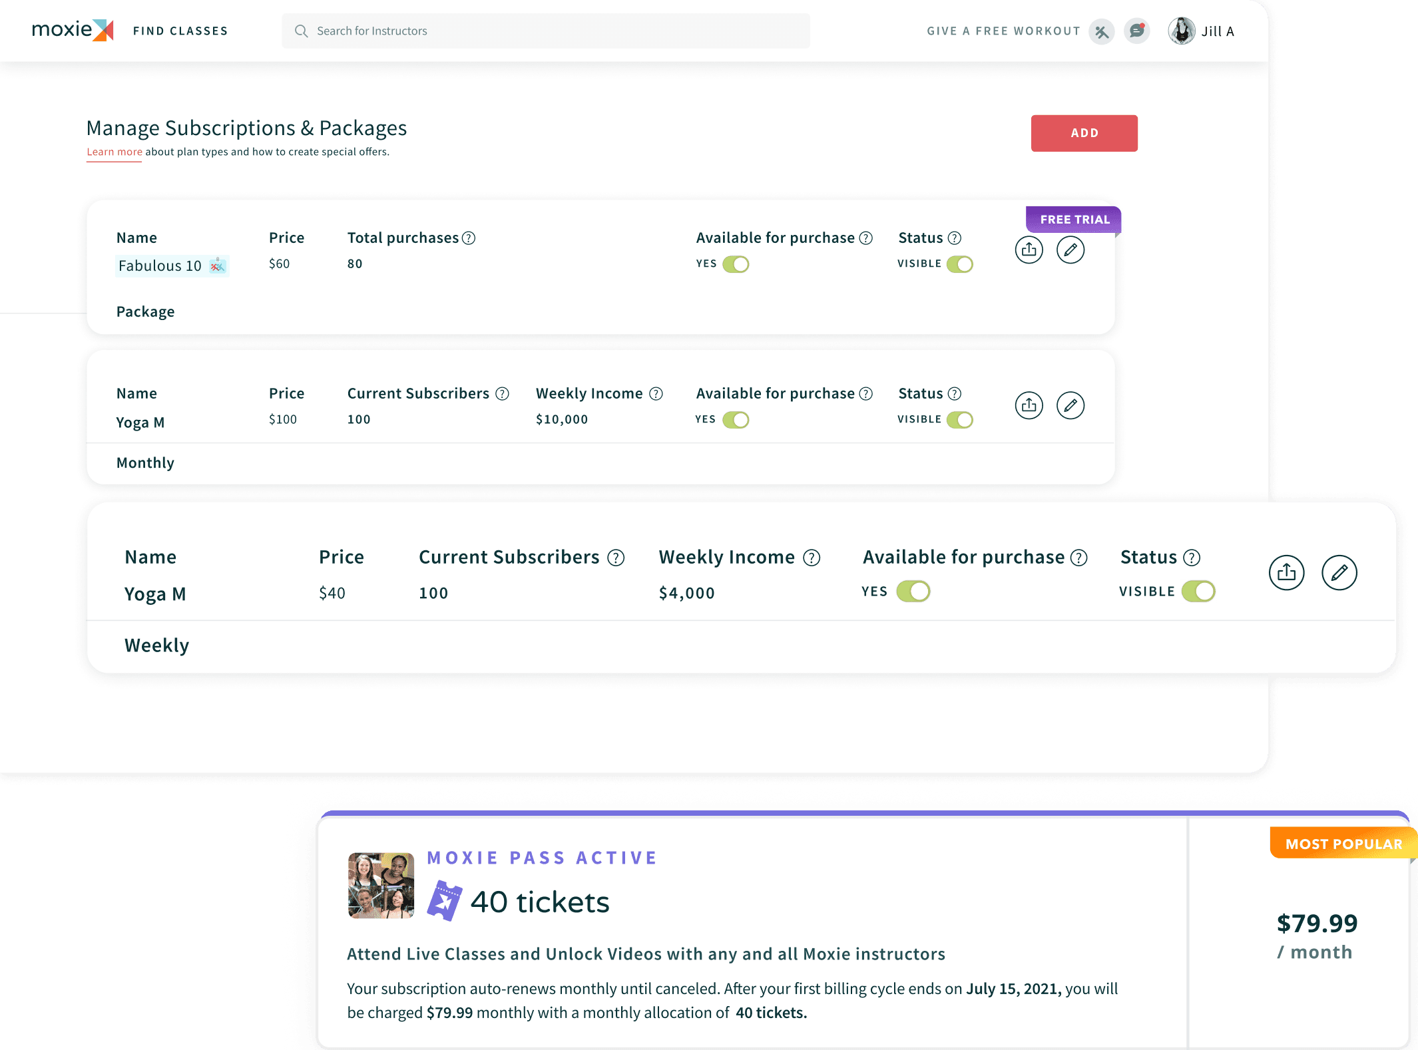Screen dimensions: 1418x1050
Task: Open the Weekly Income help tooltip for Yoga M Monthly
Action: click(x=655, y=393)
